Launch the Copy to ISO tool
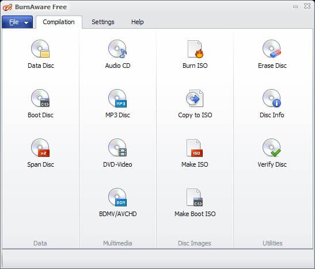Viewport: 315px width, 269px height. 195,103
